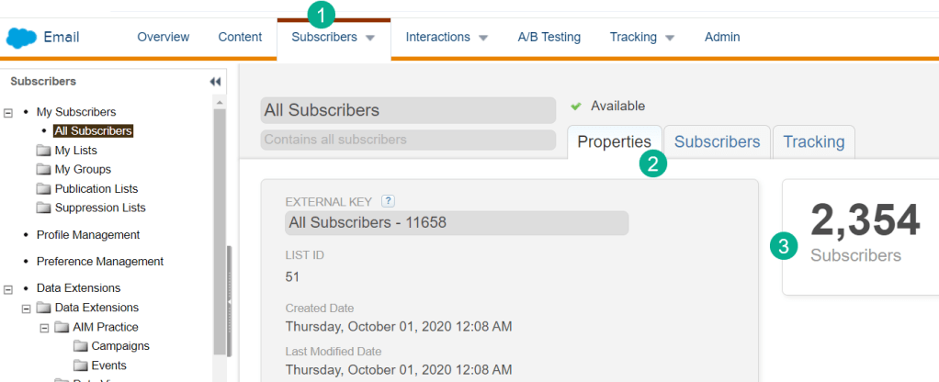Collapse the AIM Practice folder node

click(44, 327)
